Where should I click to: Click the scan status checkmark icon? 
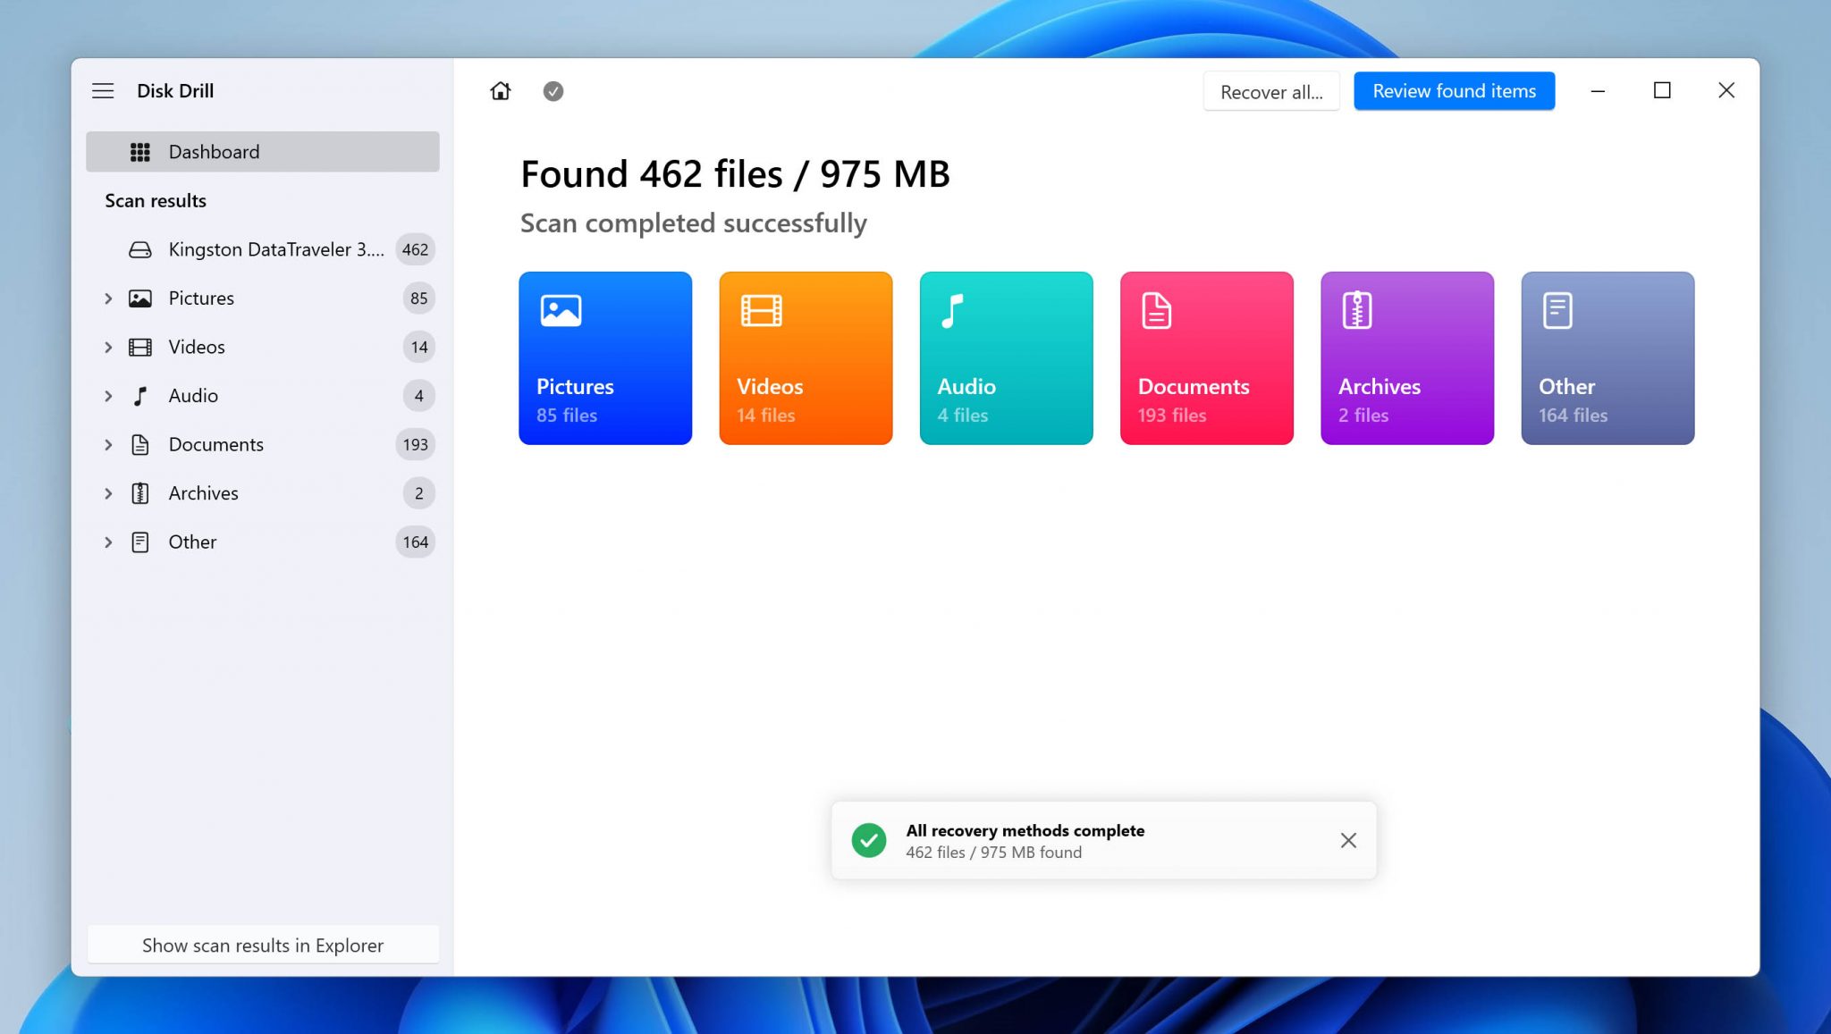coord(553,91)
